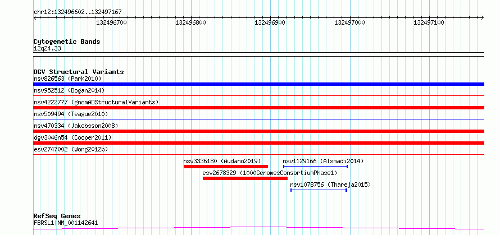This screenshot has height=235, width=500.
Task: Open nsv3336180 (Audano2019) variant label
Action: pos(222,161)
